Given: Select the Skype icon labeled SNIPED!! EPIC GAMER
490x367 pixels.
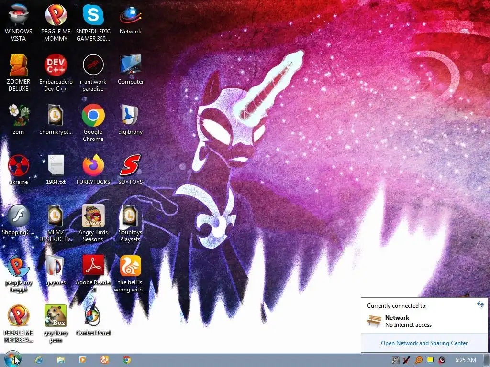Looking at the screenshot, I should point(93,22).
